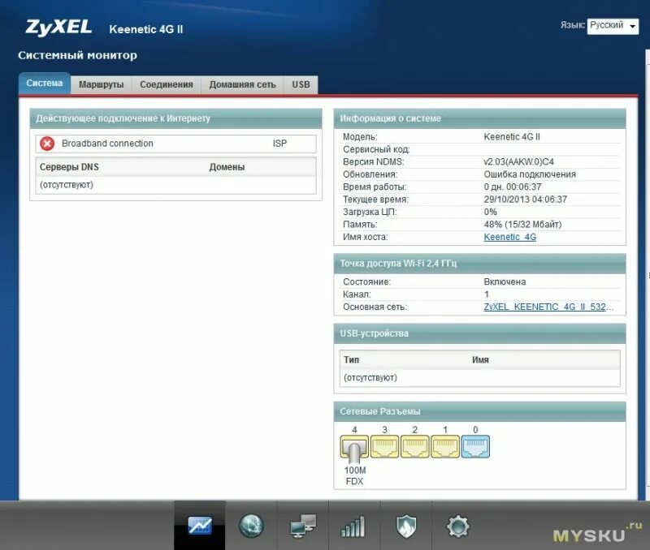Switch to the Маршруты tab

click(x=101, y=84)
